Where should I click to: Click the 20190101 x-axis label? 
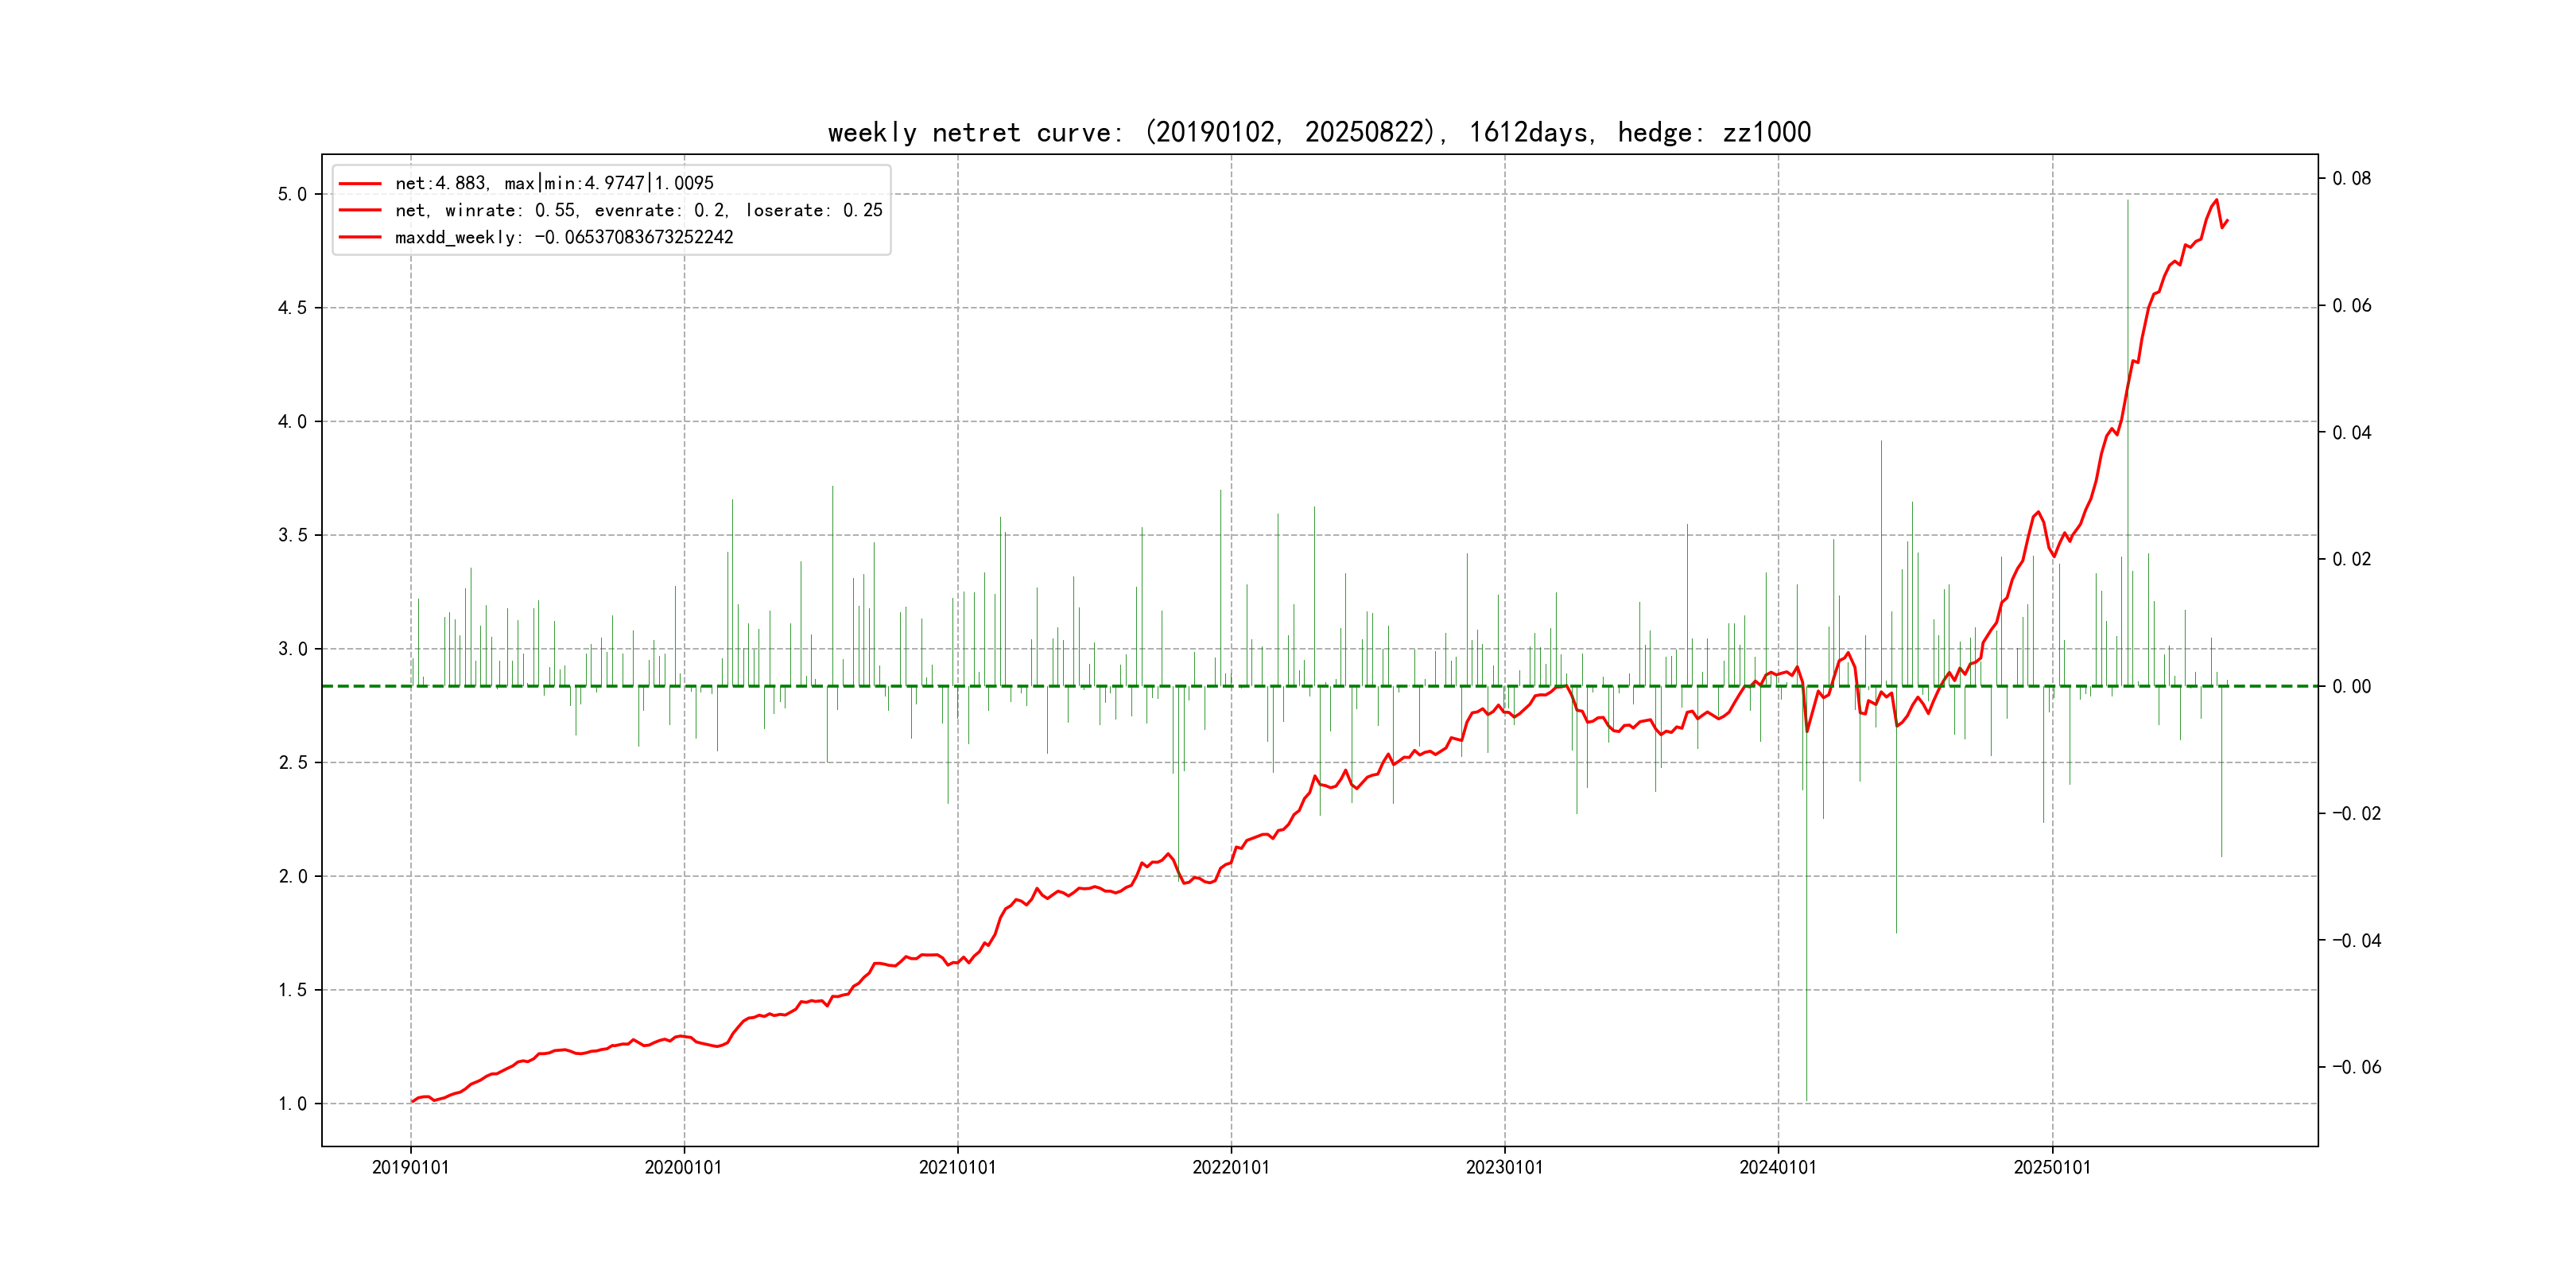pos(410,1167)
